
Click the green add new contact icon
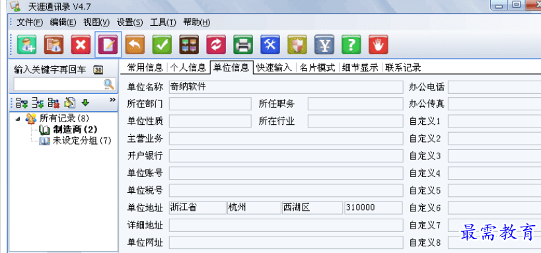(27, 44)
